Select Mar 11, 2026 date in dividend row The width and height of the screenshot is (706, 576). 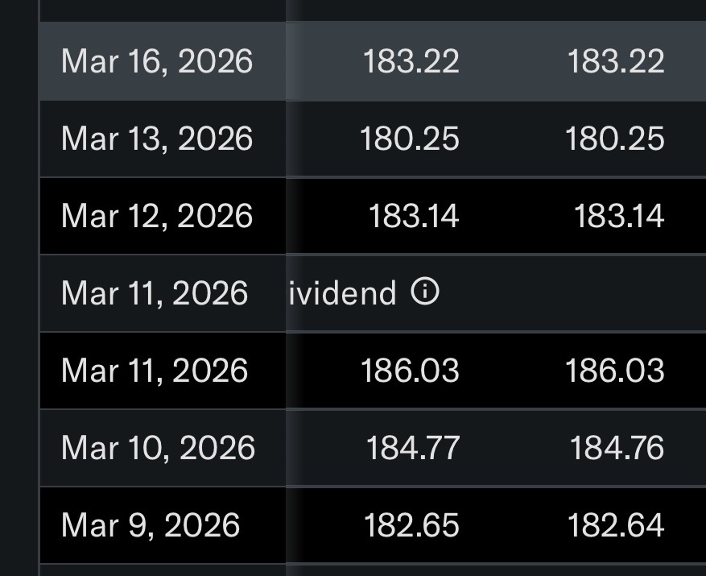(155, 293)
